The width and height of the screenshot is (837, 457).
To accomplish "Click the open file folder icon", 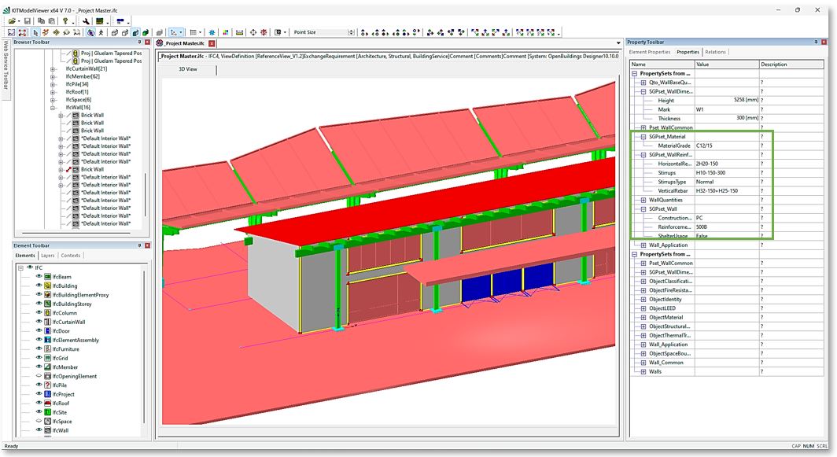I will tap(12, 20).
